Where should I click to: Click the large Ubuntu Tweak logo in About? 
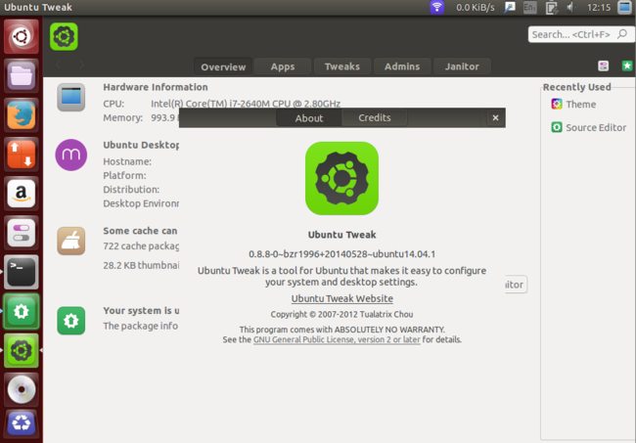(341, 178)
